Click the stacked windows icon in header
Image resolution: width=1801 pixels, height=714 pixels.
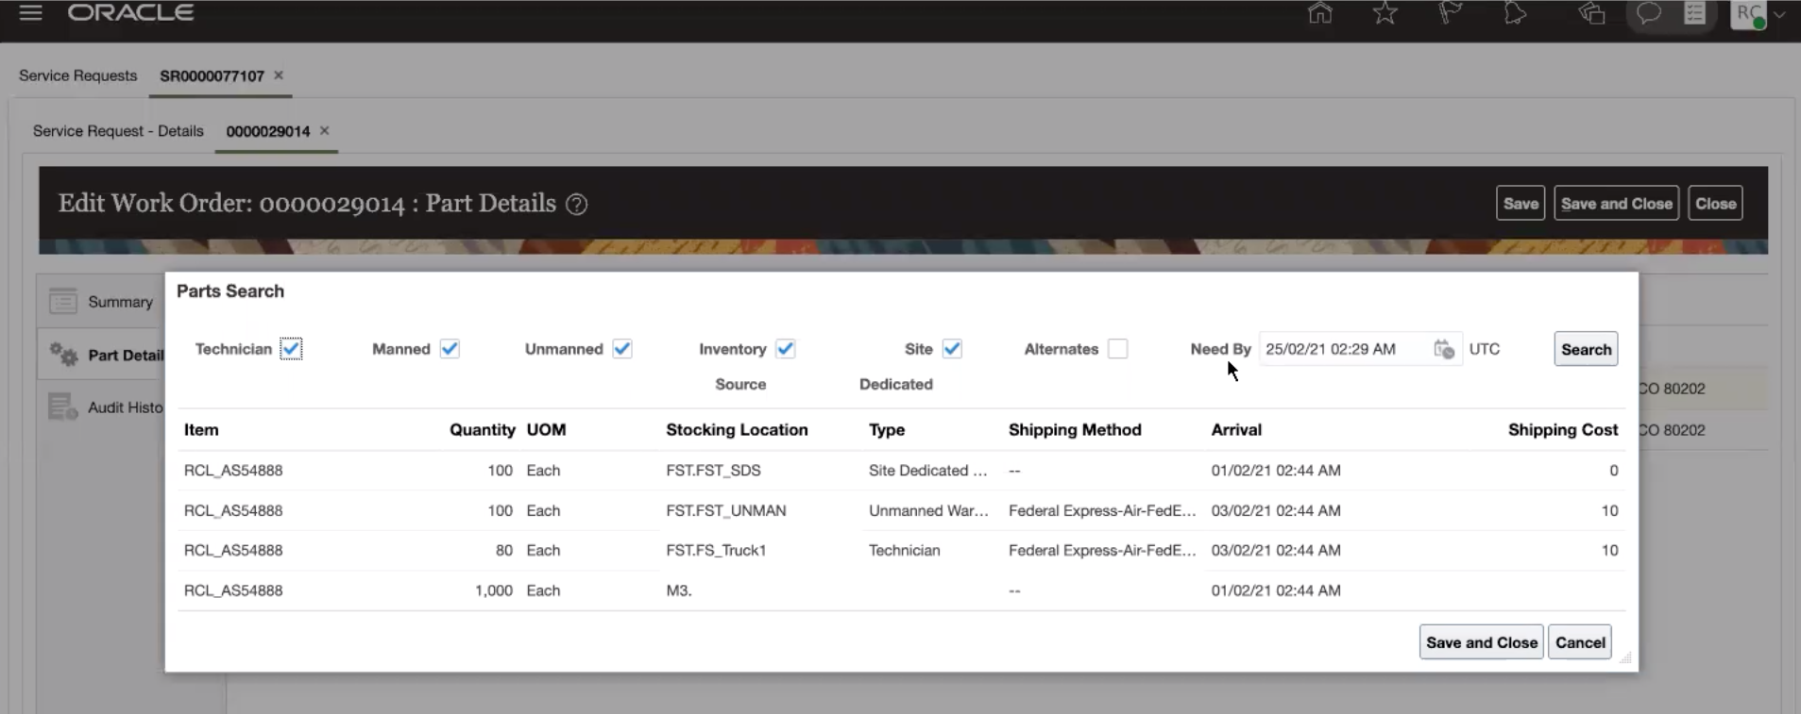(1592, 13)
